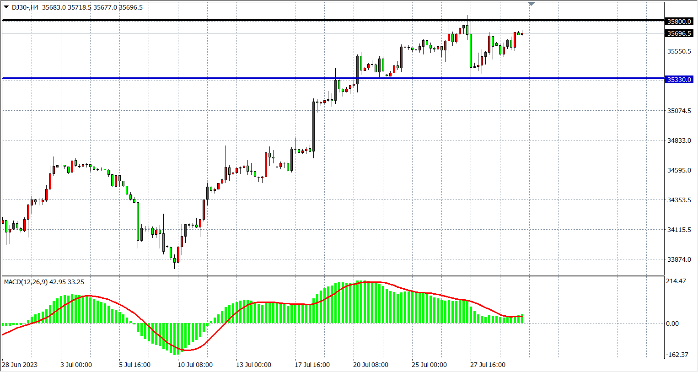698x372 pixels.
Task: Select the blue 35330.0 price label
Action: click(679, 80)
